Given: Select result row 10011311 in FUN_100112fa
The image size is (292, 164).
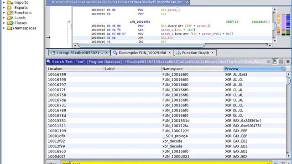Looking at the screenshot, I should tap(166, 126).
